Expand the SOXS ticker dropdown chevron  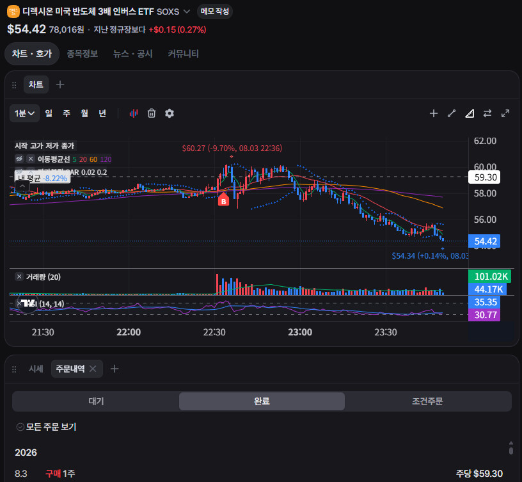point(187,12)
